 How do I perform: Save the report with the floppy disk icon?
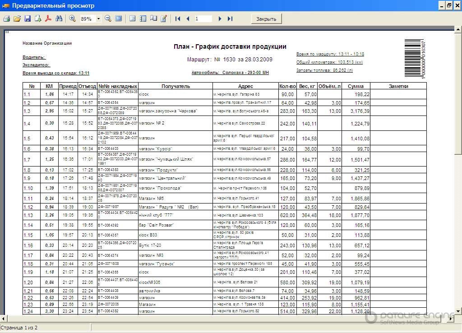[x=28, y=18]
